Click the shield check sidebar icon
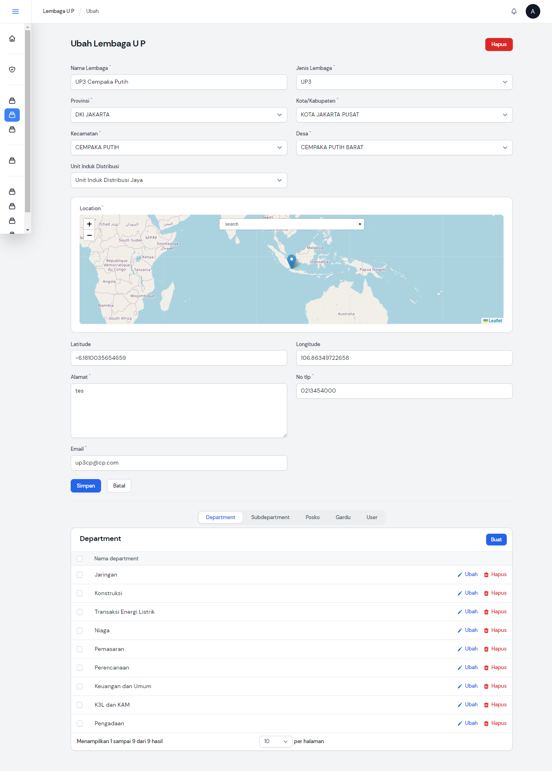552x771 pixels. (12, 70)
